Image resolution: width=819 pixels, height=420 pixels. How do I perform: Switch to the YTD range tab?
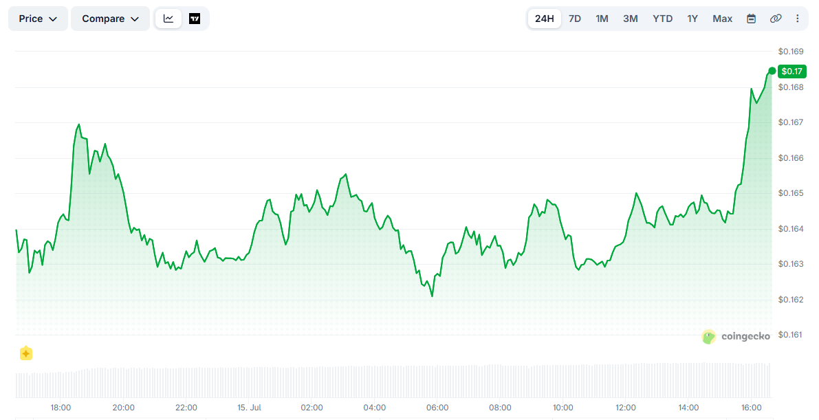tap(662, 19)
